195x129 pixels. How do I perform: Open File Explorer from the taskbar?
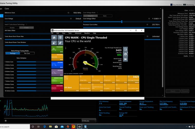[50, 127]
